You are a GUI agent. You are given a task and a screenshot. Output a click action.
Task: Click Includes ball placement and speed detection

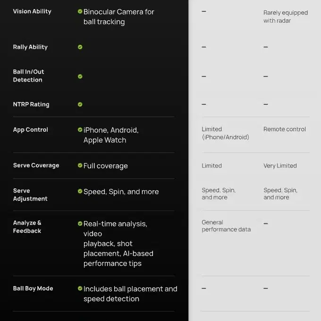point(130,294)
